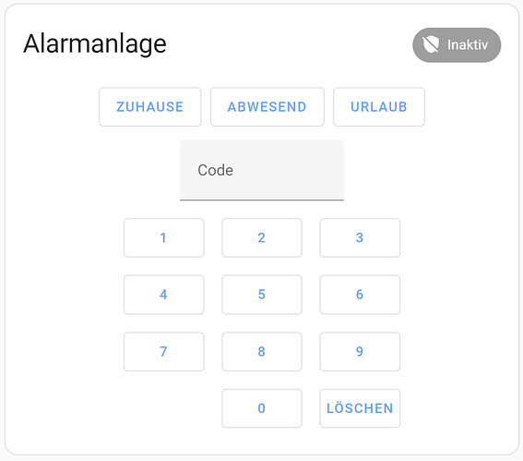Tap keypad digit 2
The height and width of the screenshot is (461, 523).
262,237
